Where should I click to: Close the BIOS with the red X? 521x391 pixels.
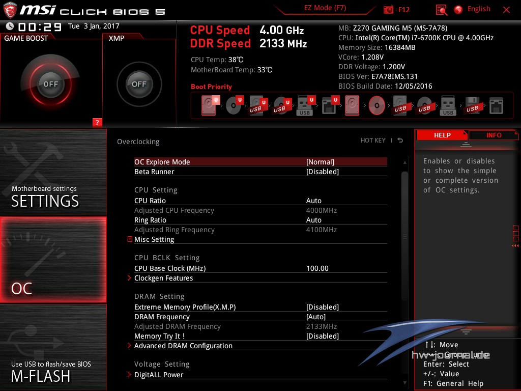[x=506, y=10]
